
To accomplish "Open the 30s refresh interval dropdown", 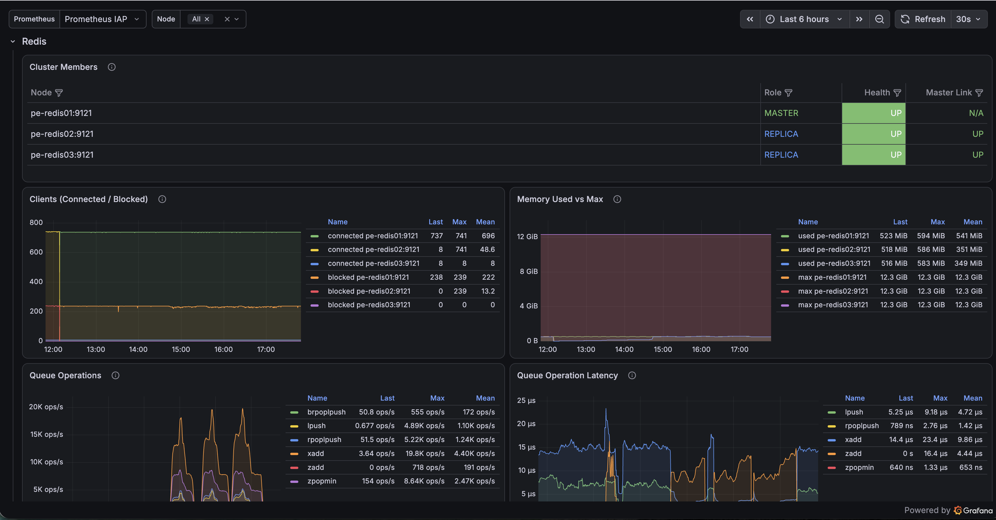I will 968,19.
